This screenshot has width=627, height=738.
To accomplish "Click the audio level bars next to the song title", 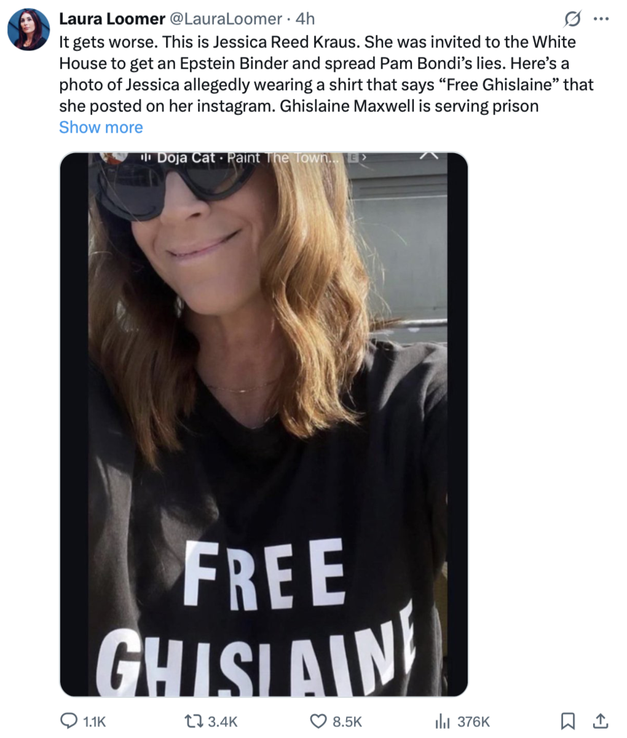I will click(144, 157).
